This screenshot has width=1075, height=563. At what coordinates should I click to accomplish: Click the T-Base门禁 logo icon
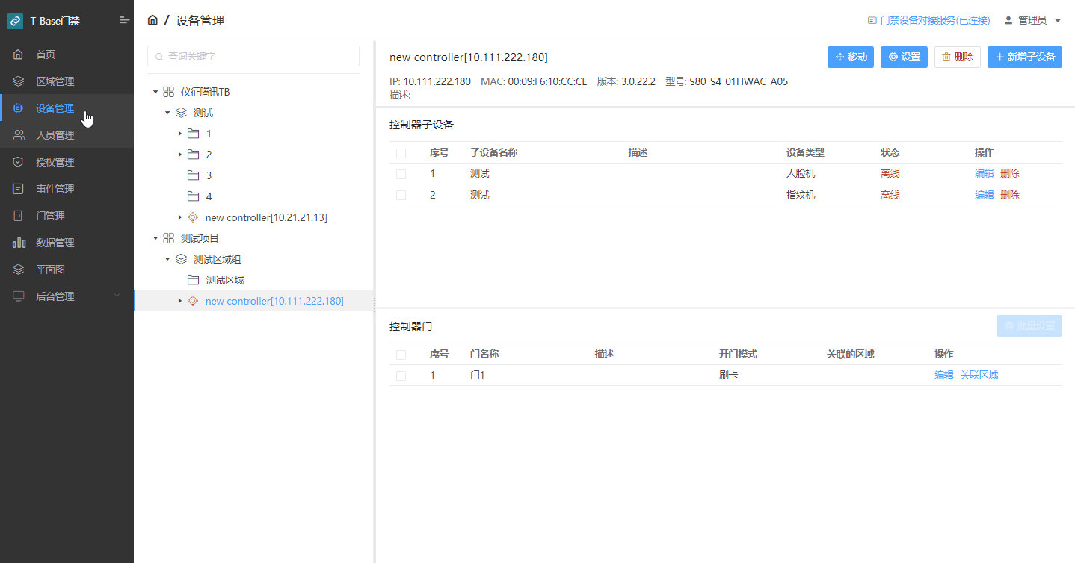[x=15, y=21]
